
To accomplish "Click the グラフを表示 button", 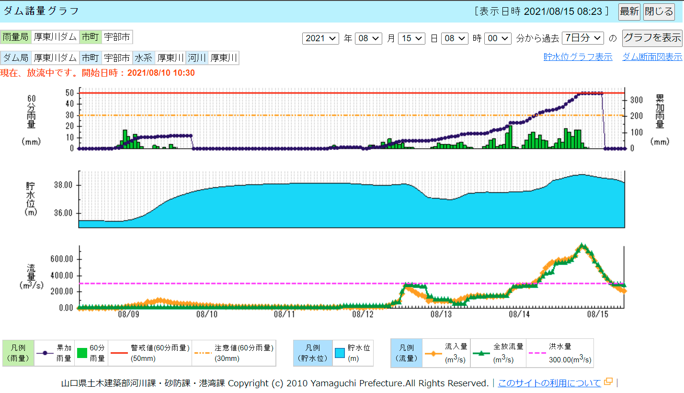I will click(x=652, y=38).
